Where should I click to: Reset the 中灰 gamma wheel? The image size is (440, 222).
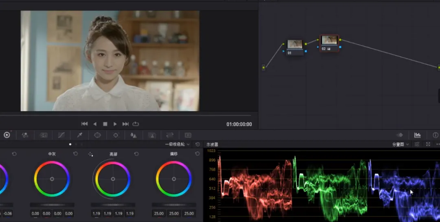coord(75,154)
